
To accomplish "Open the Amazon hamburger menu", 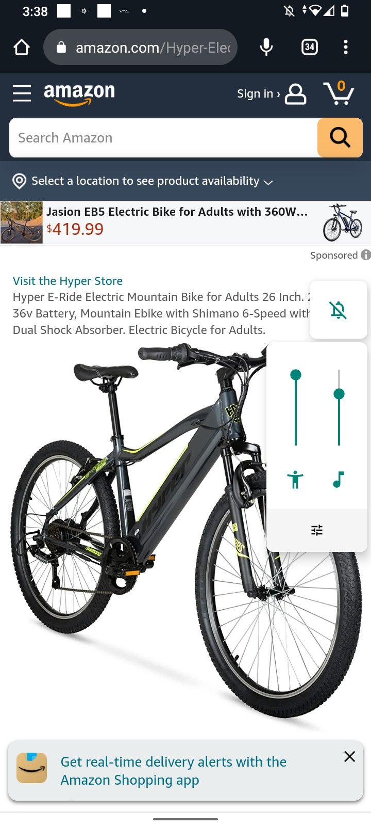I will 22,93.
